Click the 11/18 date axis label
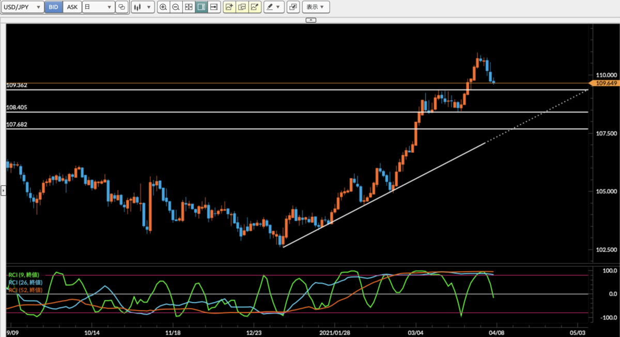The image size is (620, 337). click(x=173, y=332)
